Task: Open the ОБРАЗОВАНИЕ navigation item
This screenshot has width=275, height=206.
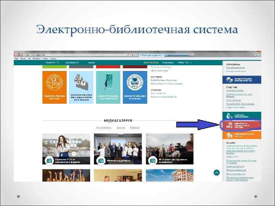Action: point(72,63)
